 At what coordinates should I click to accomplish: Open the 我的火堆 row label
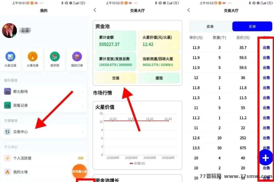pyautogui.click(x=20, y=172)
